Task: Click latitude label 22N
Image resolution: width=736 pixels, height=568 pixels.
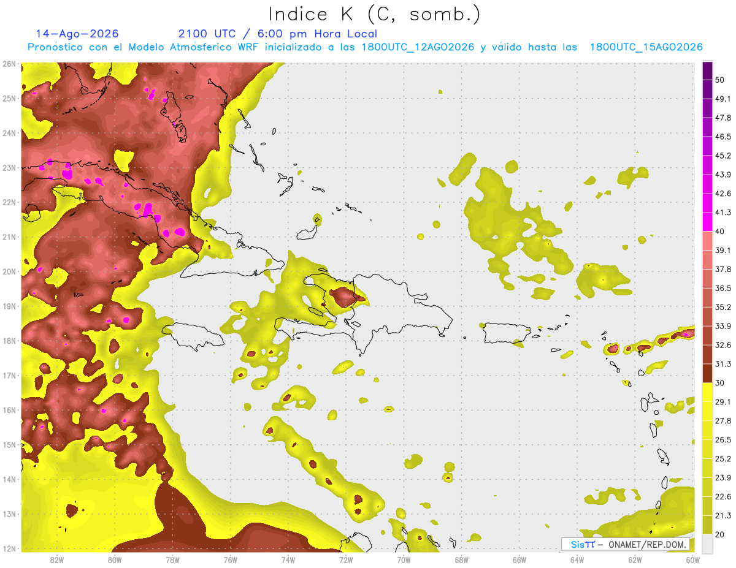Action: pos(9,202)
